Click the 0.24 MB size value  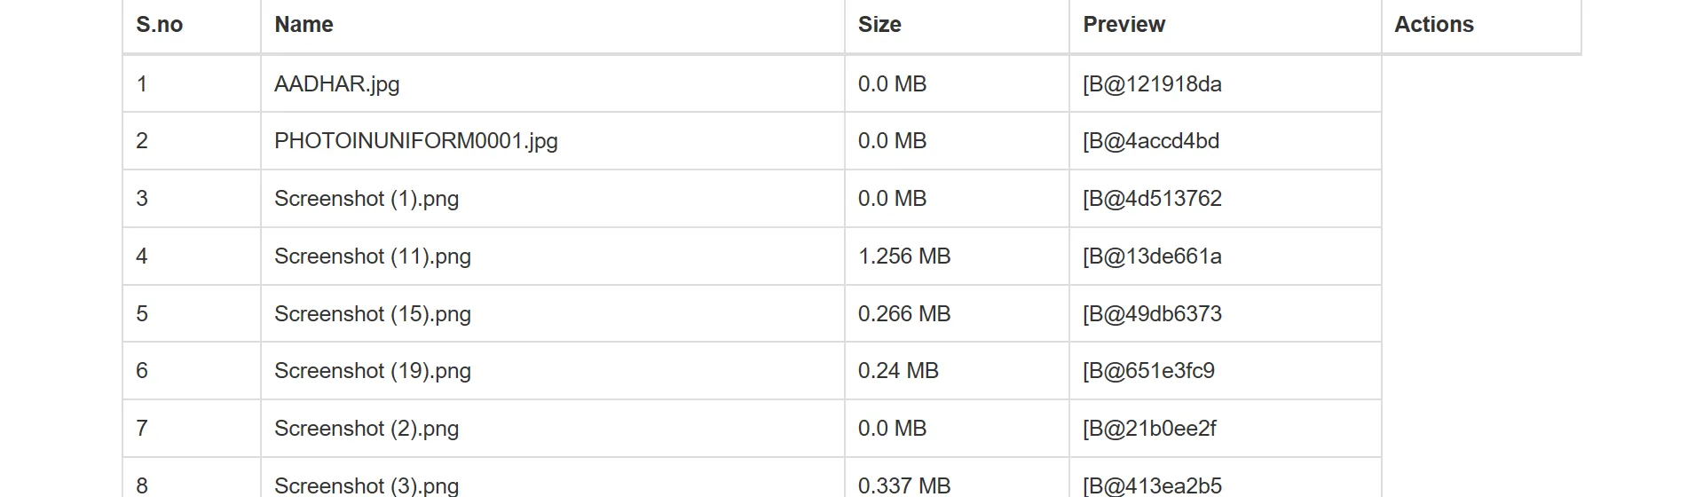click(x=898, y=371)
